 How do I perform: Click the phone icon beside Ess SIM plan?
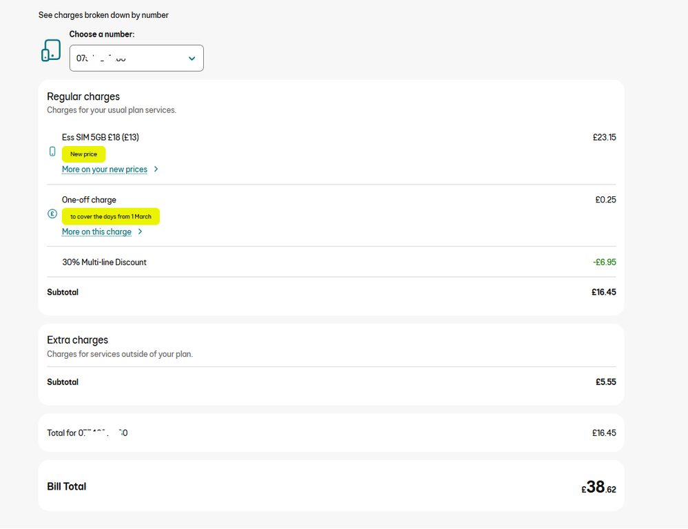pyautogui.click(x=52, y=152)
